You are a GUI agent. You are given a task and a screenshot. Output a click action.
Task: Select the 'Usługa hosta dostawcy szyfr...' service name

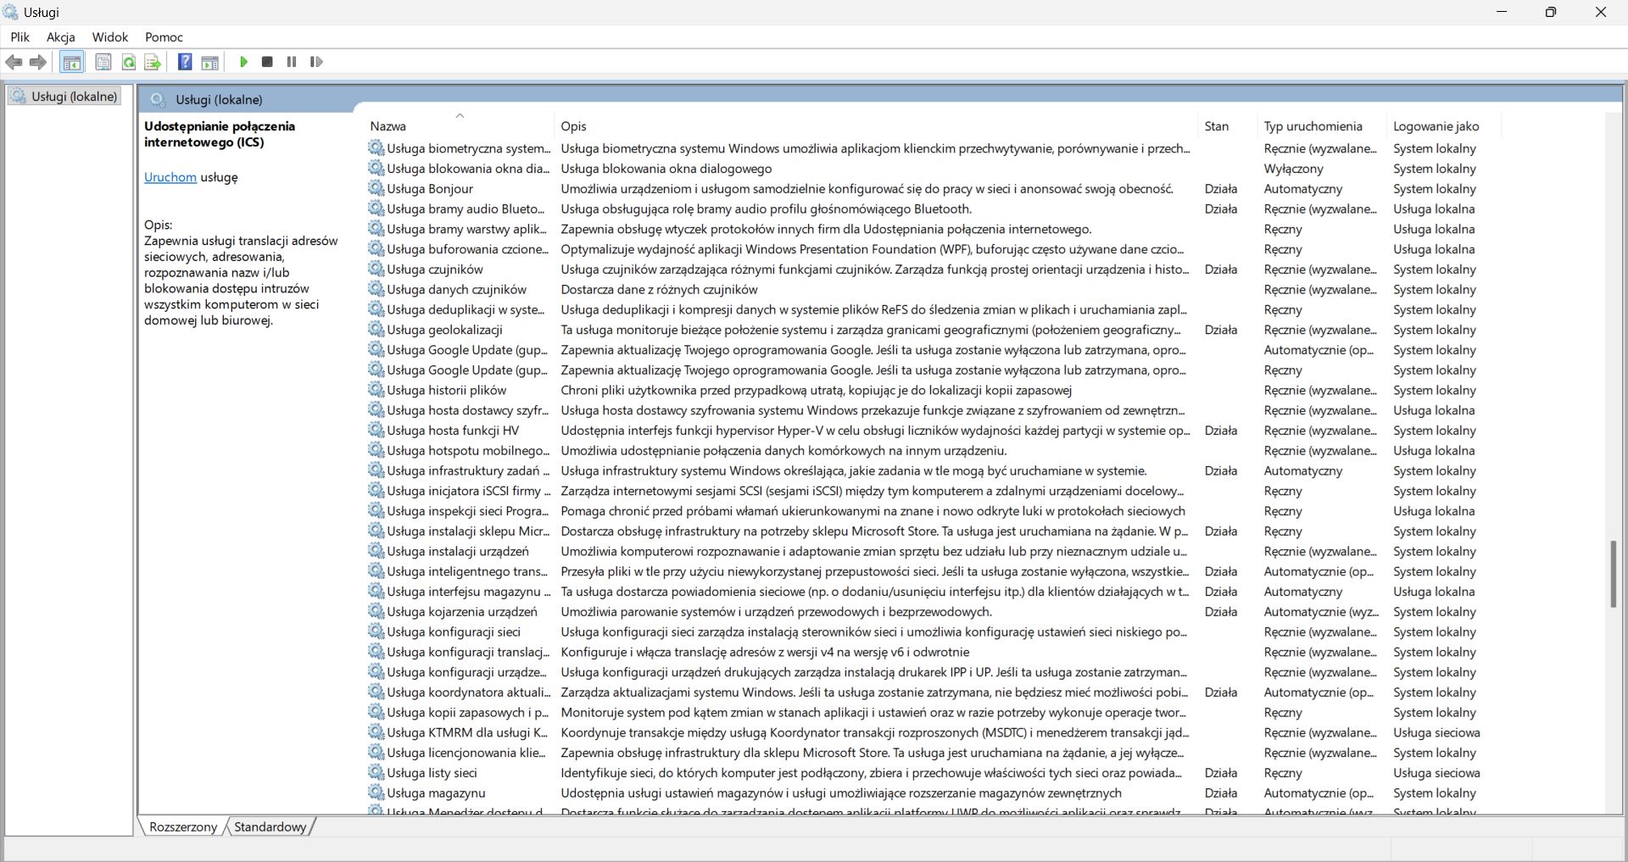click(x=468, y=410)
